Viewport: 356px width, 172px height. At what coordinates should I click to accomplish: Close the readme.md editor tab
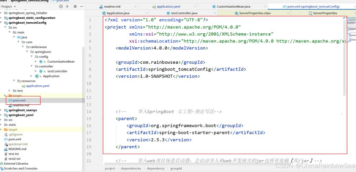135,7
